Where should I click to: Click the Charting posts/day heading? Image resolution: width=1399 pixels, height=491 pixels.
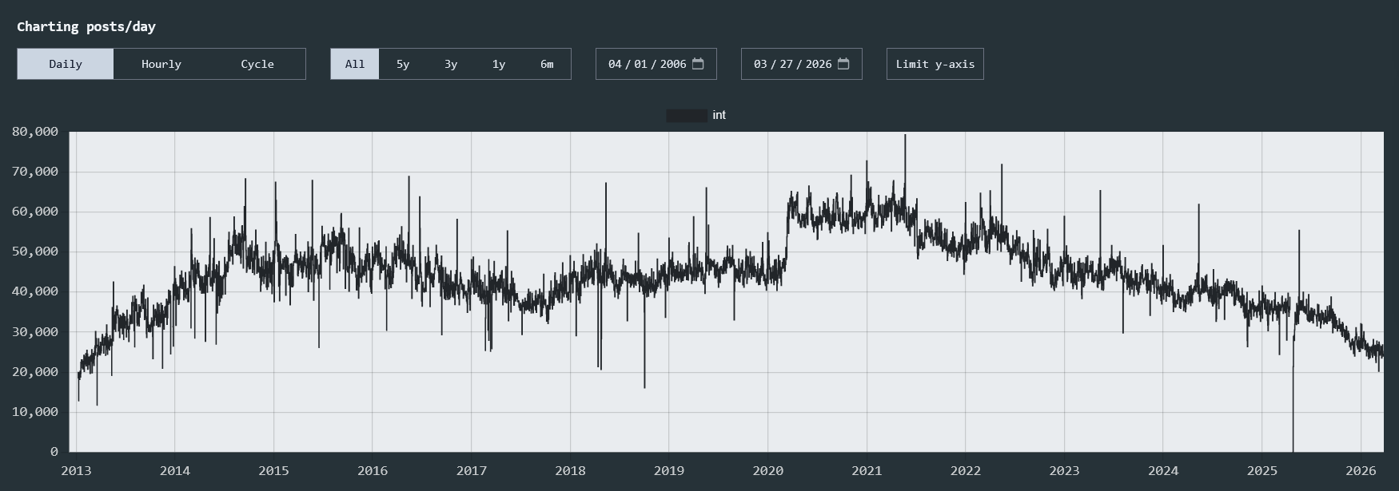coord(86,26)
